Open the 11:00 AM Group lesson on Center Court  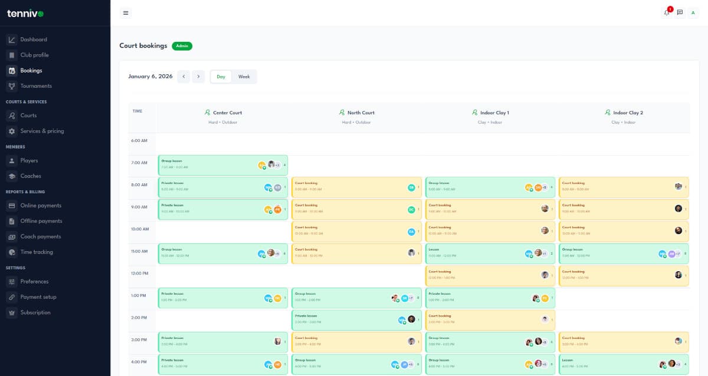(x=222, y=252)
